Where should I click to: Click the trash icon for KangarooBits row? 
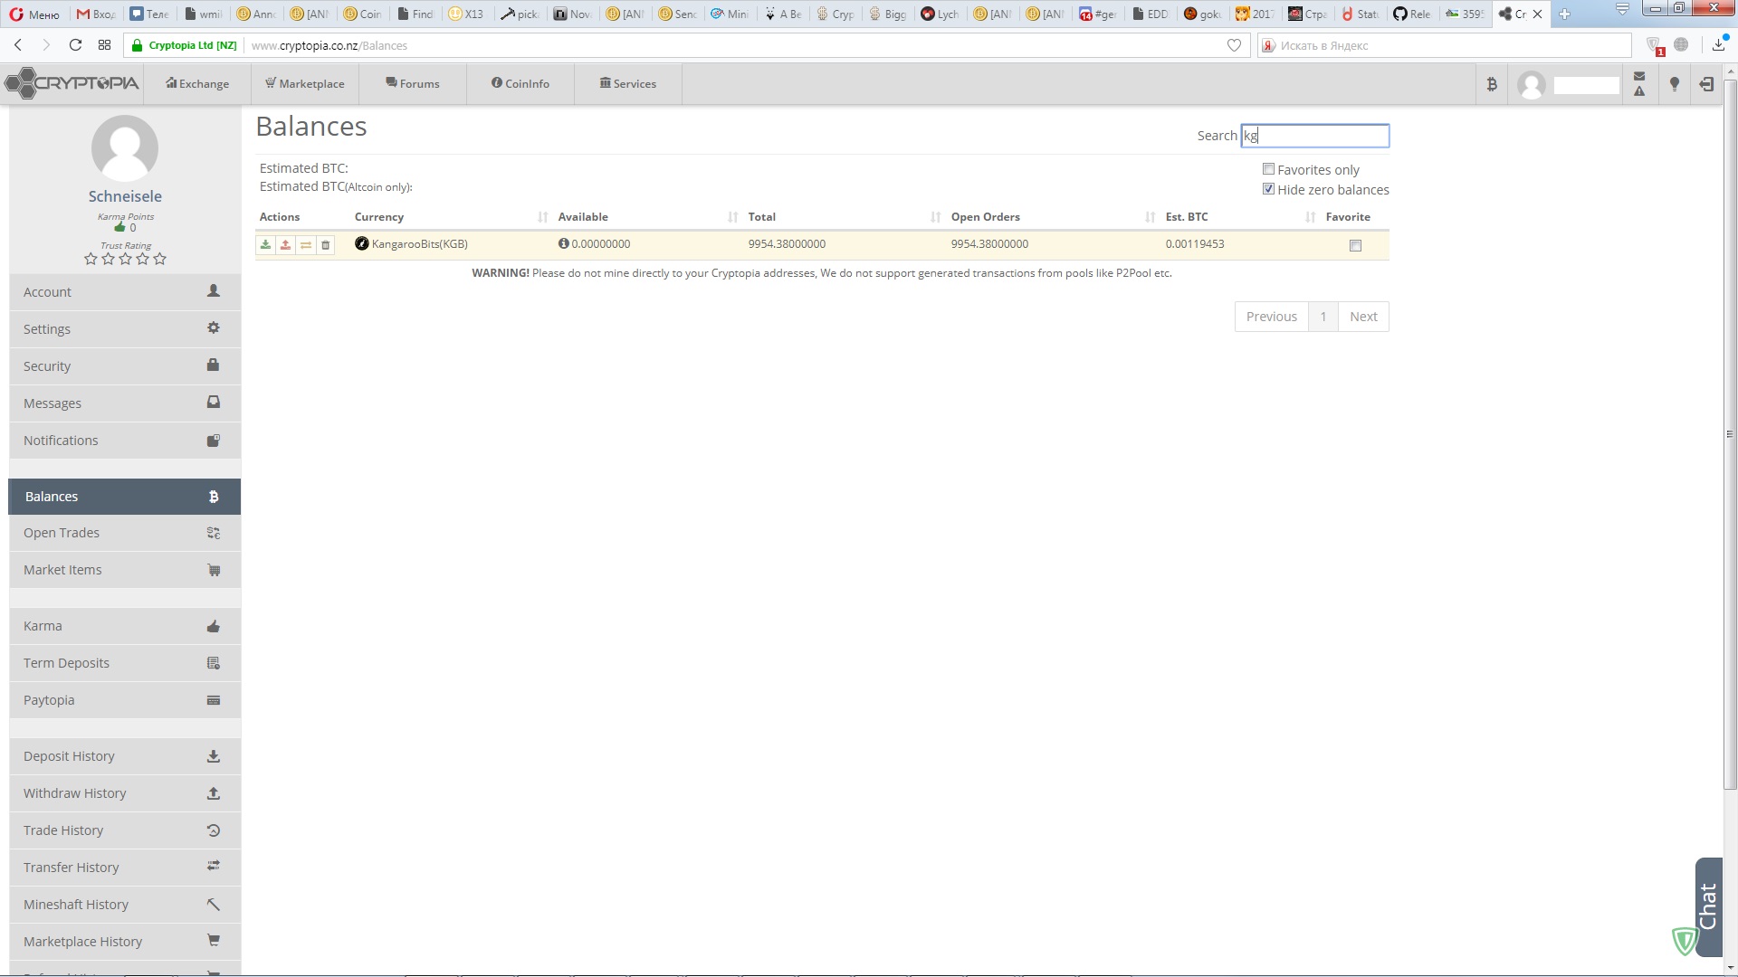[326, 244]
